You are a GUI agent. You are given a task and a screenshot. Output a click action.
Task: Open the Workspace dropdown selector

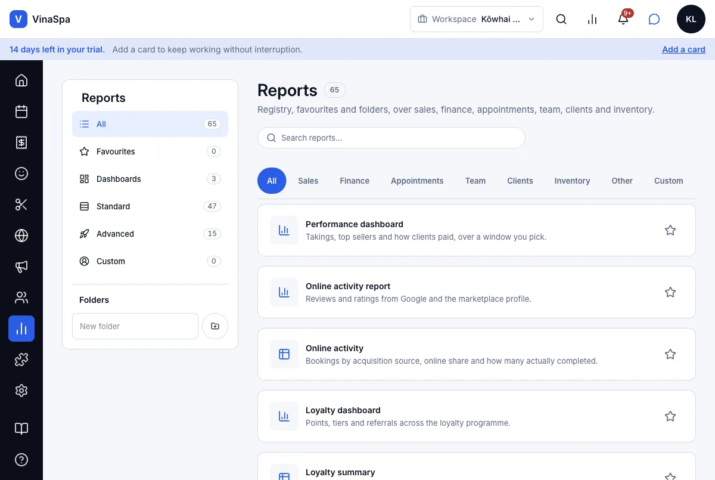coord(477,19)
